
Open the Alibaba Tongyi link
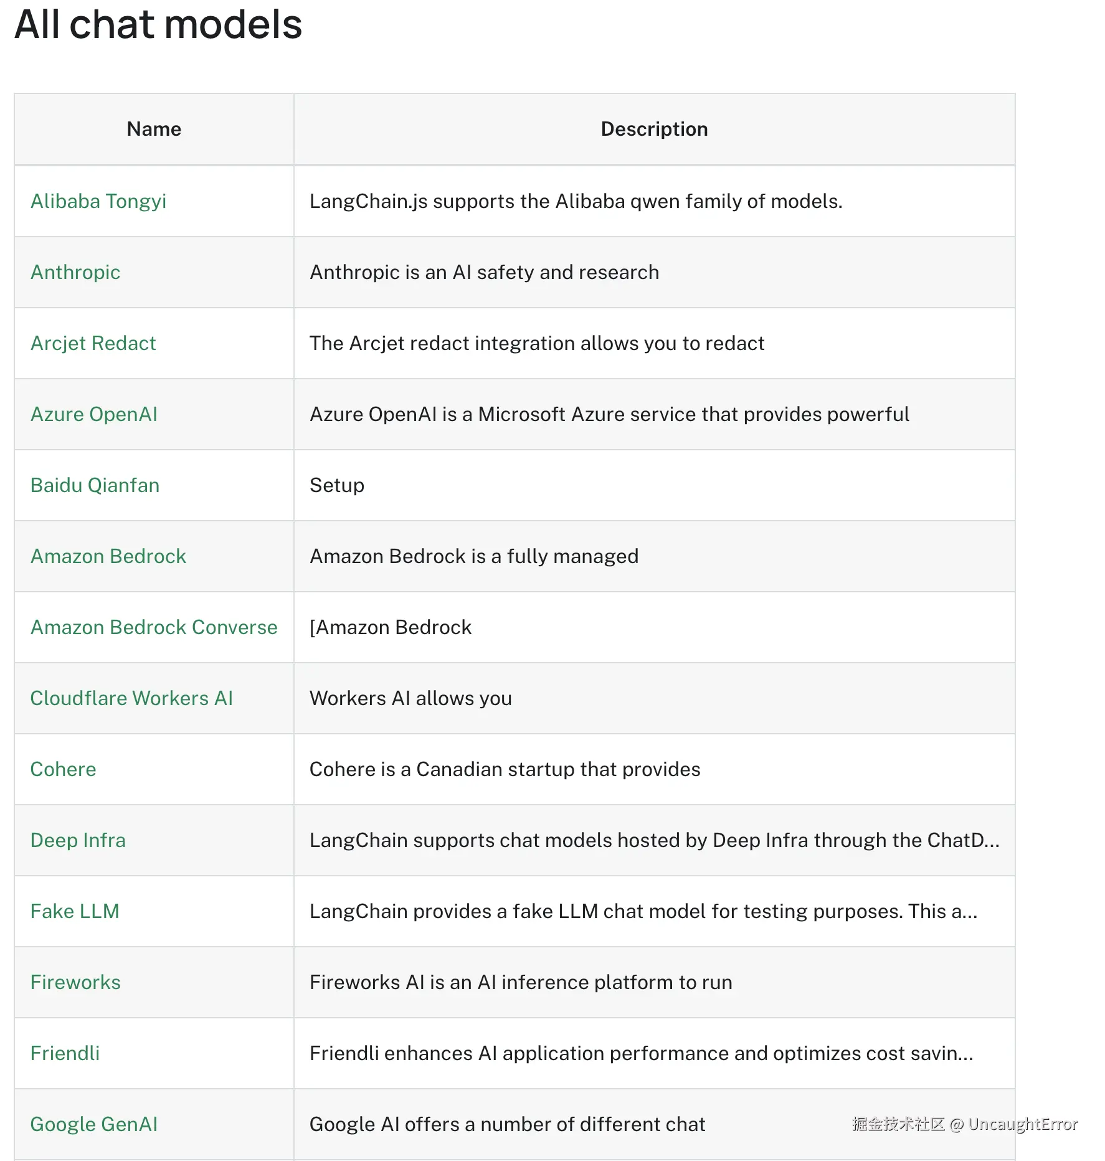(x=98, y=201)
